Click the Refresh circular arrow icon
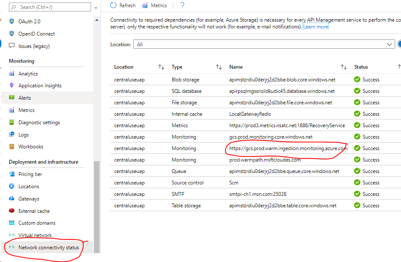This screenshot has height=262, width=401. [113, 5]
